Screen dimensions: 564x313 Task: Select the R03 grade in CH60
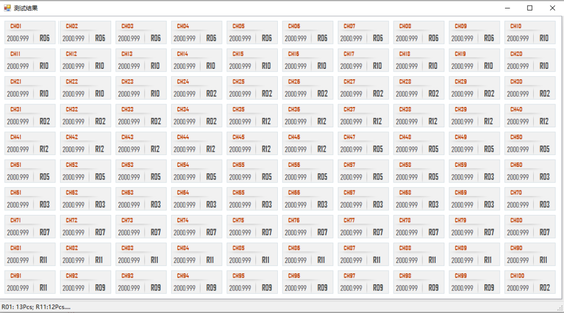(x=544, y=177)
